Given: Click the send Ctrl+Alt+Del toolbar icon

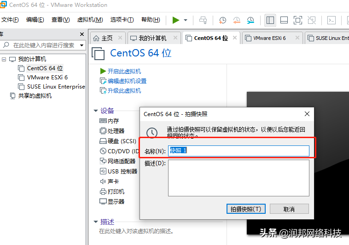Looking at the screenshot, I should click(x=203, y=20).
